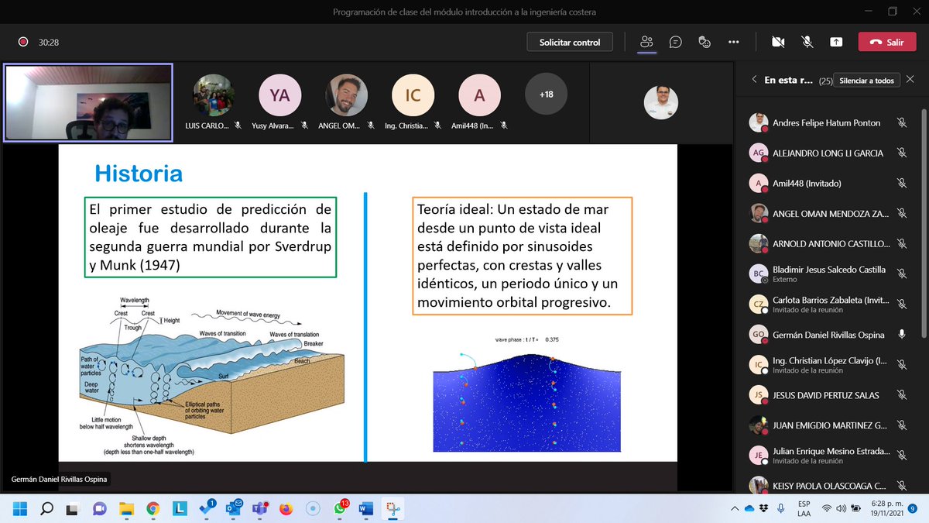929x523 pixels.
Task: Toggle the camera on
Action: [778, 42]
